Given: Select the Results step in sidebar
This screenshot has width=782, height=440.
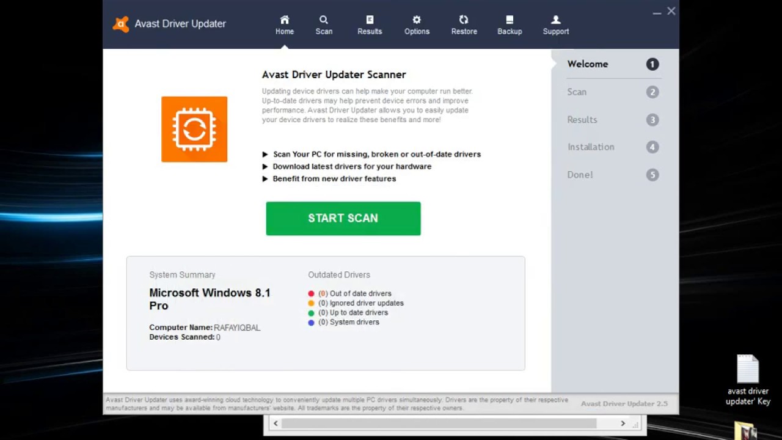Looking at the screenshot, I should point(613,120).
